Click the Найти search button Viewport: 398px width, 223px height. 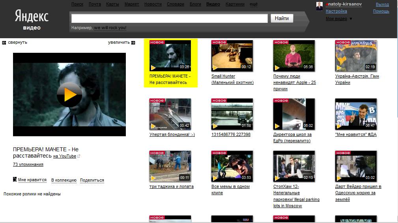(x=282, y=18)
